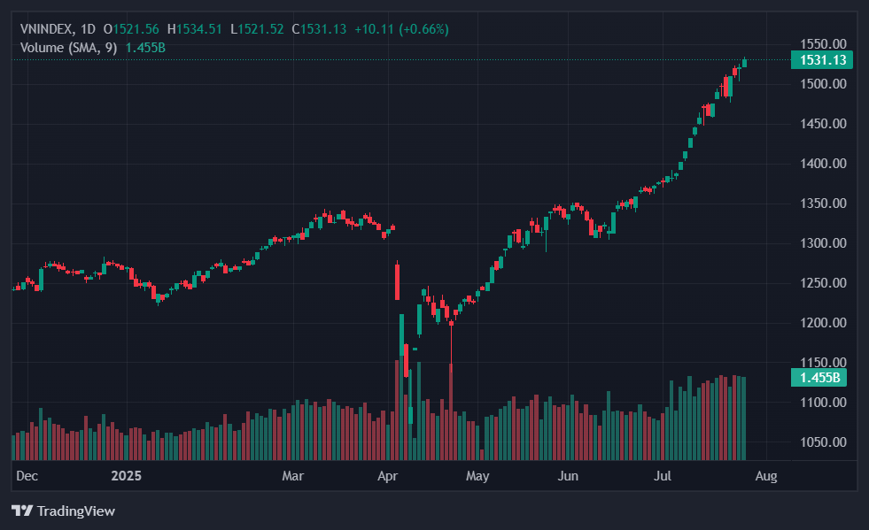
Task: Click the Volume (SMA, 9) indicator legend
Action: click(68, 48)
